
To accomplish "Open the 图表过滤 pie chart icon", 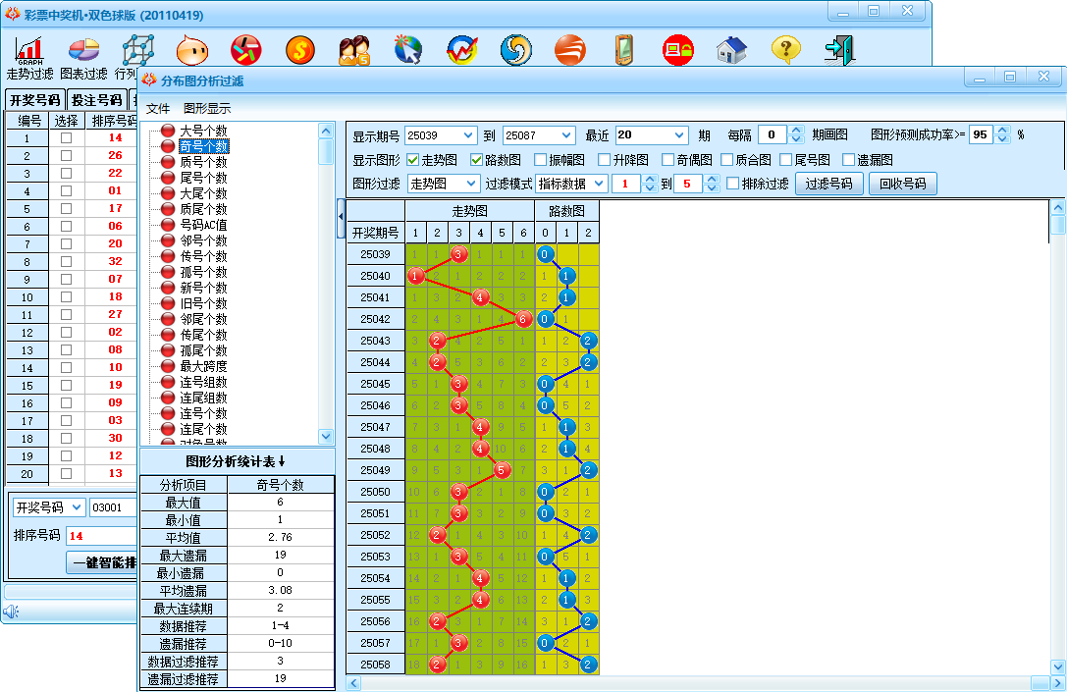I will (83, 49).
